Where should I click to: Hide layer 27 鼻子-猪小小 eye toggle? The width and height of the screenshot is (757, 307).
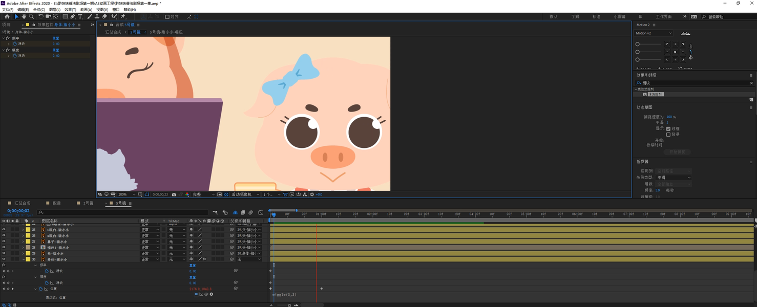(x=4, y=242)
